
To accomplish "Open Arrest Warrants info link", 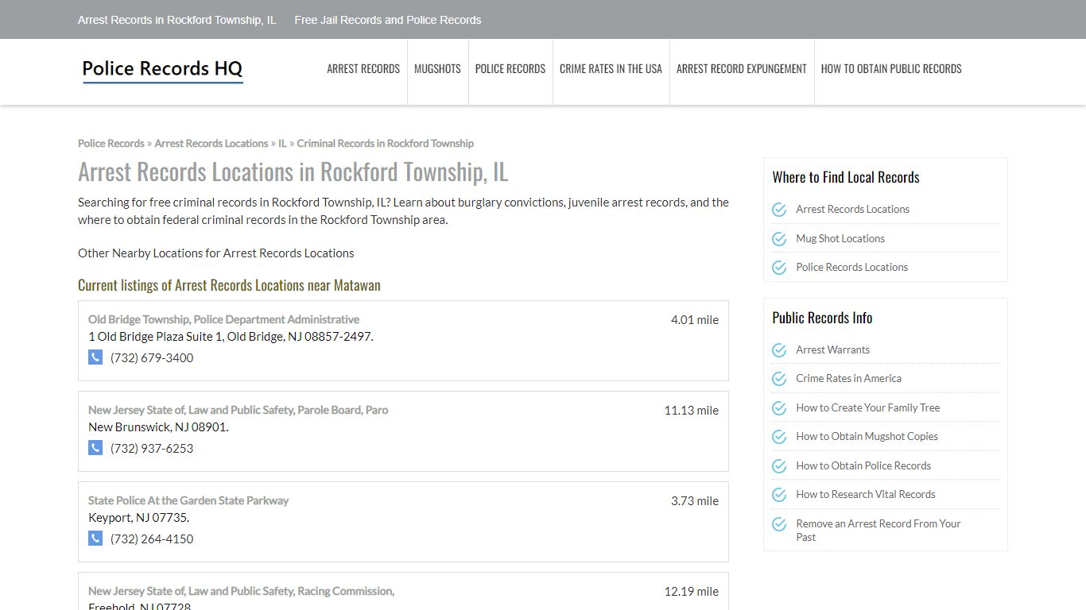I will [832, 350].
